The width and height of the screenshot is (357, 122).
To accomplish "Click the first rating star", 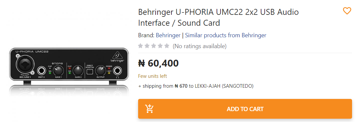I will click(140, 46).
